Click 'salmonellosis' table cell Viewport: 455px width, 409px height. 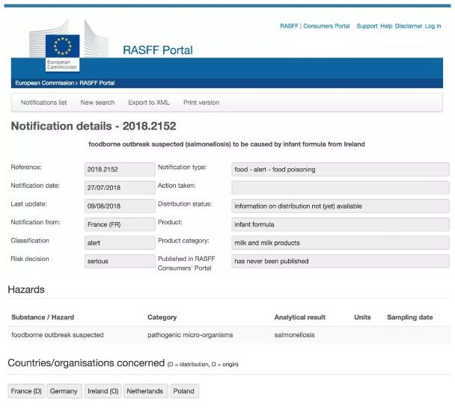point(294,335)
